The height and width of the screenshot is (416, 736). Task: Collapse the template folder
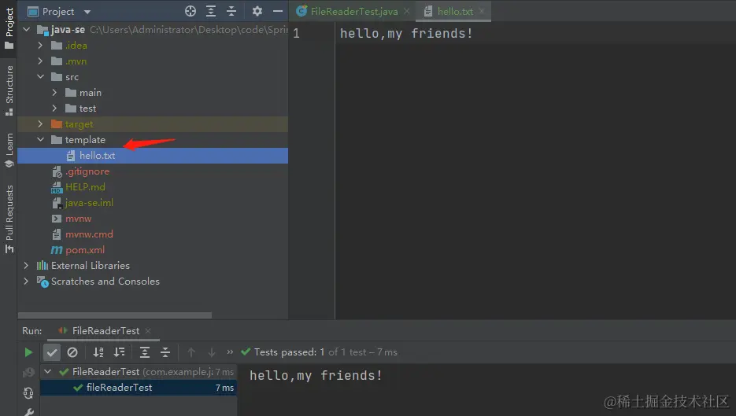click(x=40, y=140)
